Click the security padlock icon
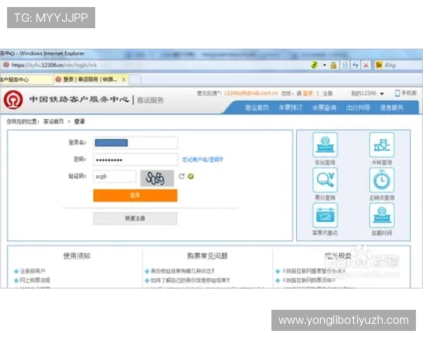This screenshot has height=338, width=423. 333,65
